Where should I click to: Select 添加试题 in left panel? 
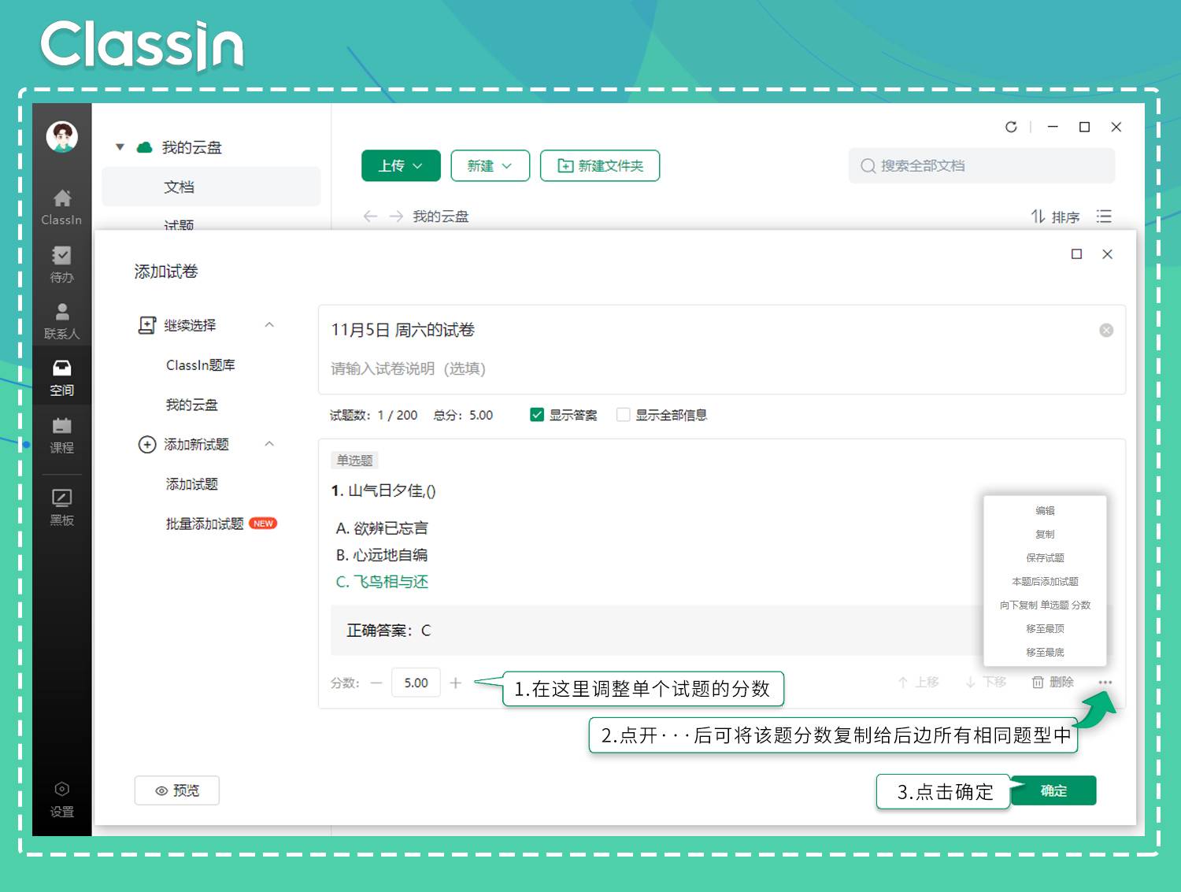tap(191, 484)
